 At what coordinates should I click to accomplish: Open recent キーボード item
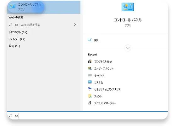[x=99, y=75]
